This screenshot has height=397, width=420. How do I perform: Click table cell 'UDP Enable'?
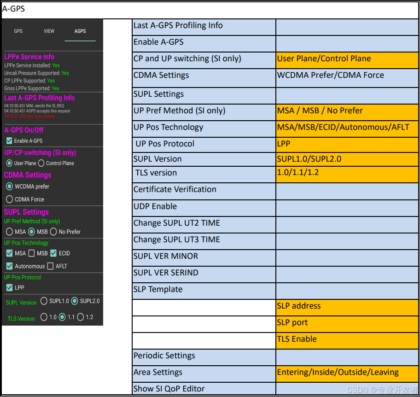[204, 208]
